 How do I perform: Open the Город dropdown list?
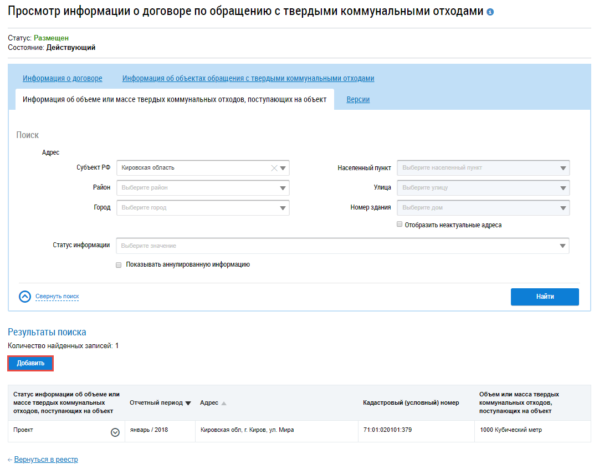tap(283, 208)
